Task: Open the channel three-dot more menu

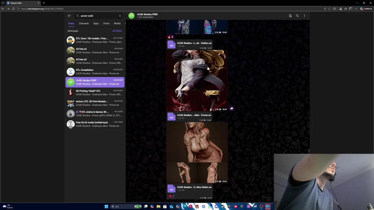Action: (304, 16)
